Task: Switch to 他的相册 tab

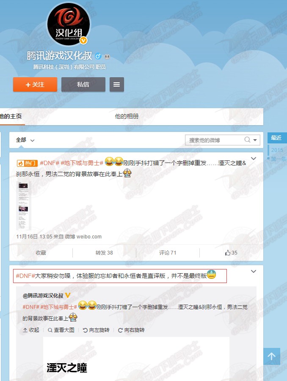Action: 127,116
